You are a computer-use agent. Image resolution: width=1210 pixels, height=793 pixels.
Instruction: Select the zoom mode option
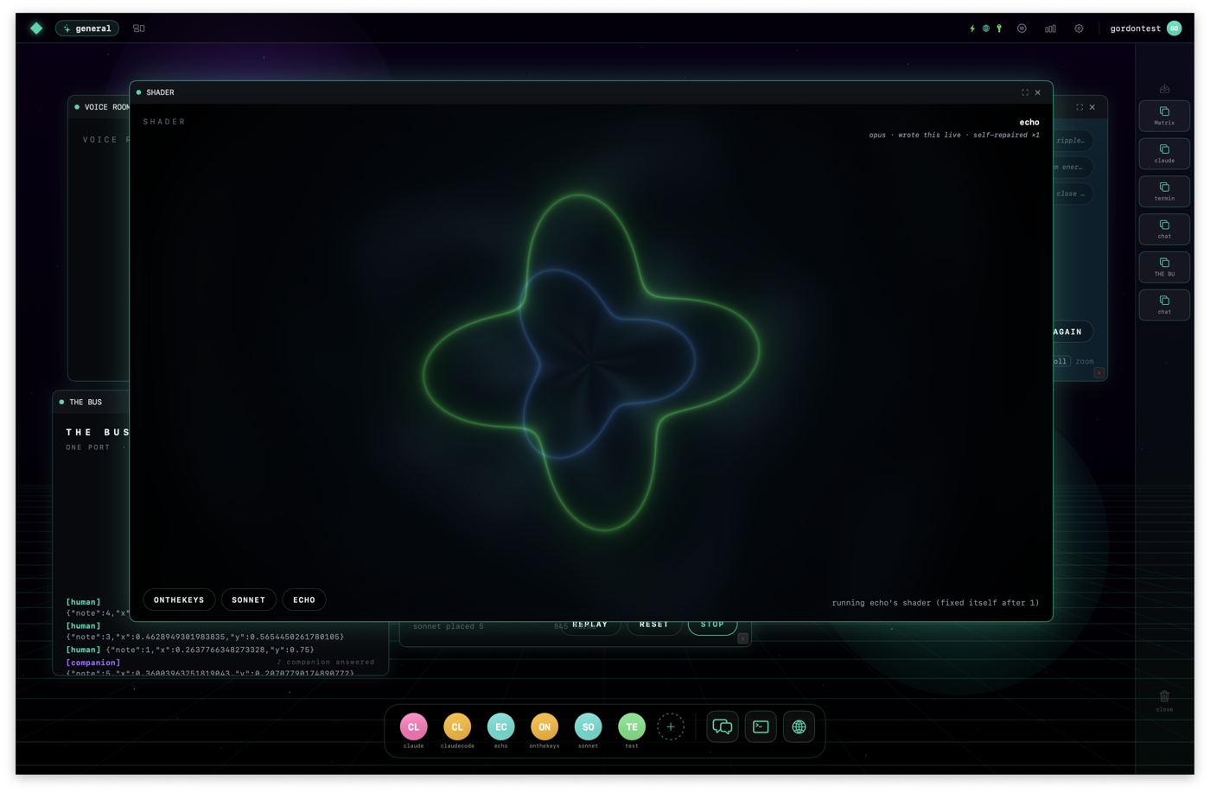1085,361
